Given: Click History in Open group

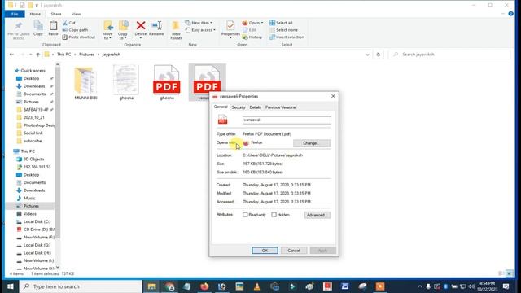Looking at the screenshot, I should 252,37.
